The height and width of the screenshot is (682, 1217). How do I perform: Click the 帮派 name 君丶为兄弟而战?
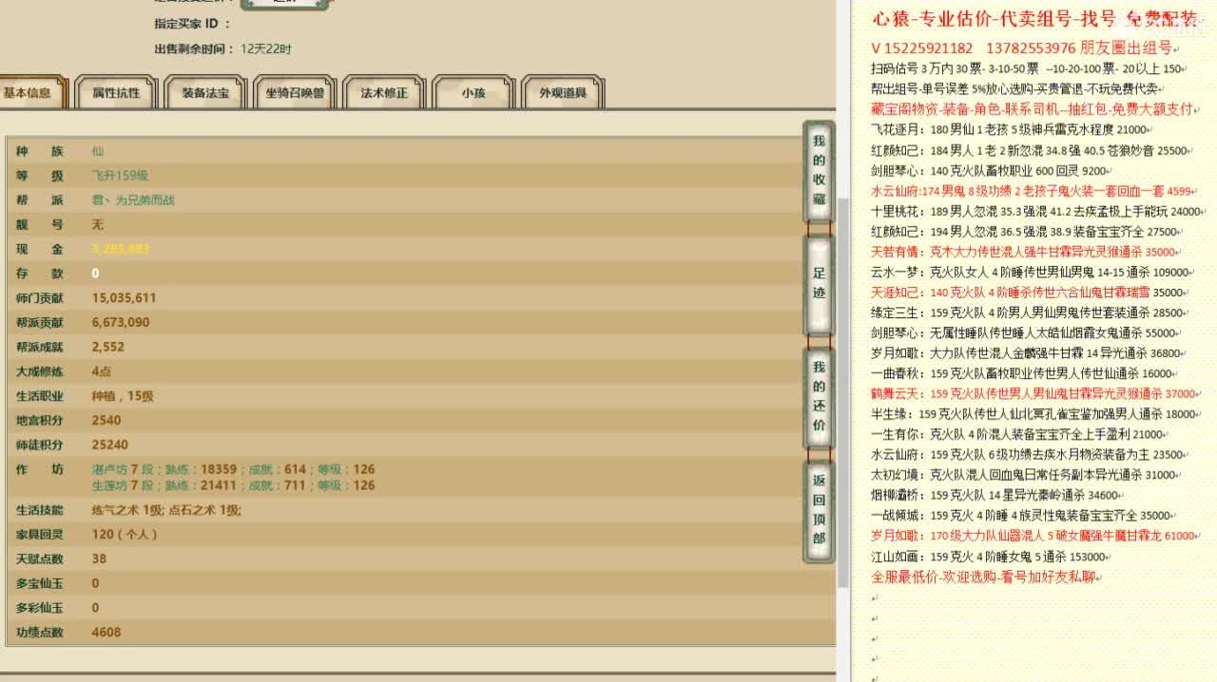tap(133, 200)
